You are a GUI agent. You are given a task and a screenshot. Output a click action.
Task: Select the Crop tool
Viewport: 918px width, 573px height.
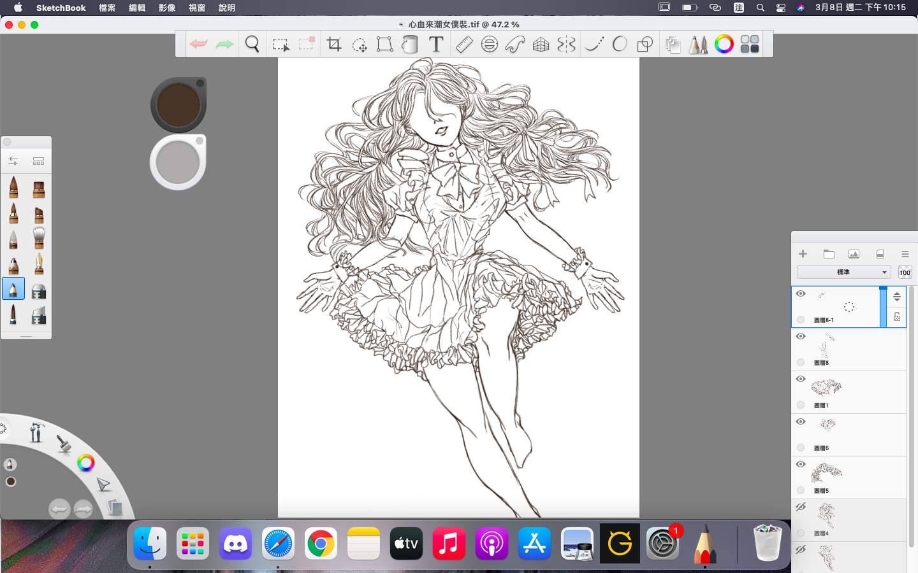[334, 44]
